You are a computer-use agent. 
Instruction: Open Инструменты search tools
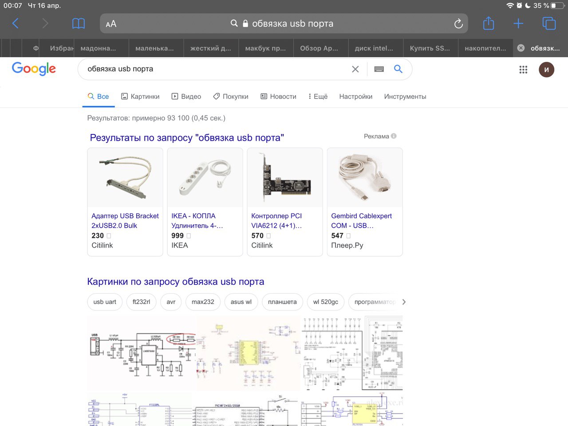(x=405, y=96)
